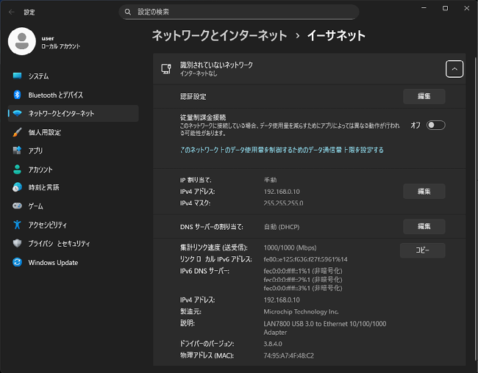Click the IPv4 マスク value 255.255.255.0
The image size is (478, 373).
284,203
